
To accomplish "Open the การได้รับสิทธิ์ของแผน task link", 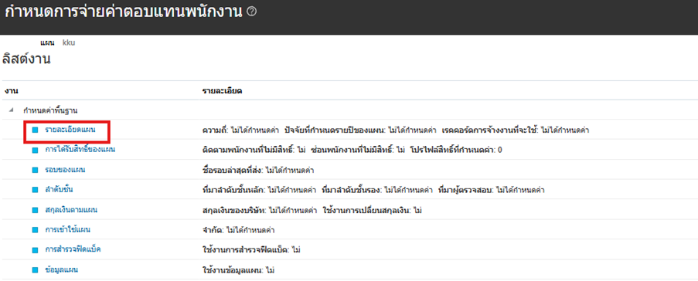I will (80, 150).
